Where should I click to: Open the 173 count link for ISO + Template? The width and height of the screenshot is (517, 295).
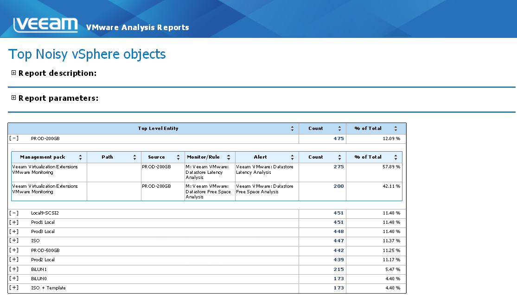[x=338, y=288]
